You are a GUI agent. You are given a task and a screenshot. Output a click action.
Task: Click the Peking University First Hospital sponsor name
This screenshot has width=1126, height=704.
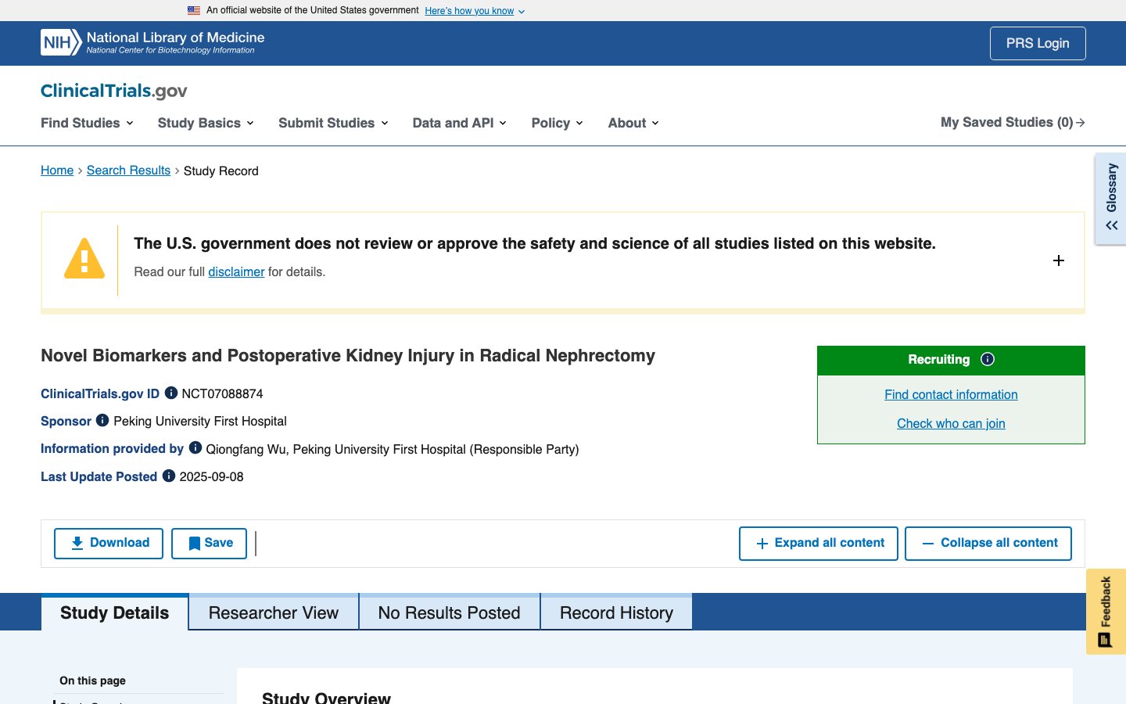pos(200,421)
